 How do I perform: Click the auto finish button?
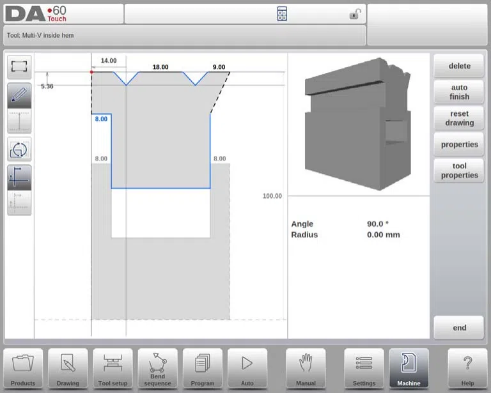[x=459, y=92]
